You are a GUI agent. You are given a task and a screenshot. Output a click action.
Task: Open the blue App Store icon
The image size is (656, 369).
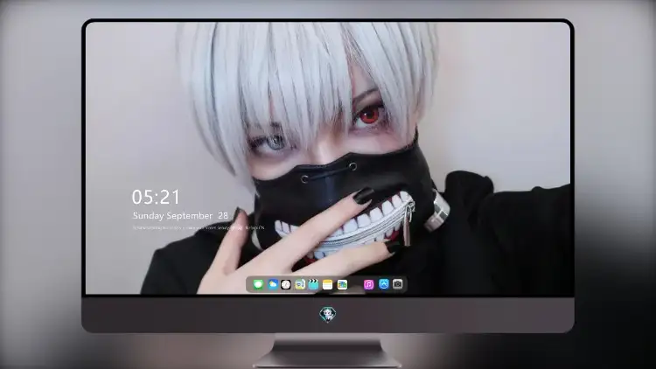[x=384, y=284]
